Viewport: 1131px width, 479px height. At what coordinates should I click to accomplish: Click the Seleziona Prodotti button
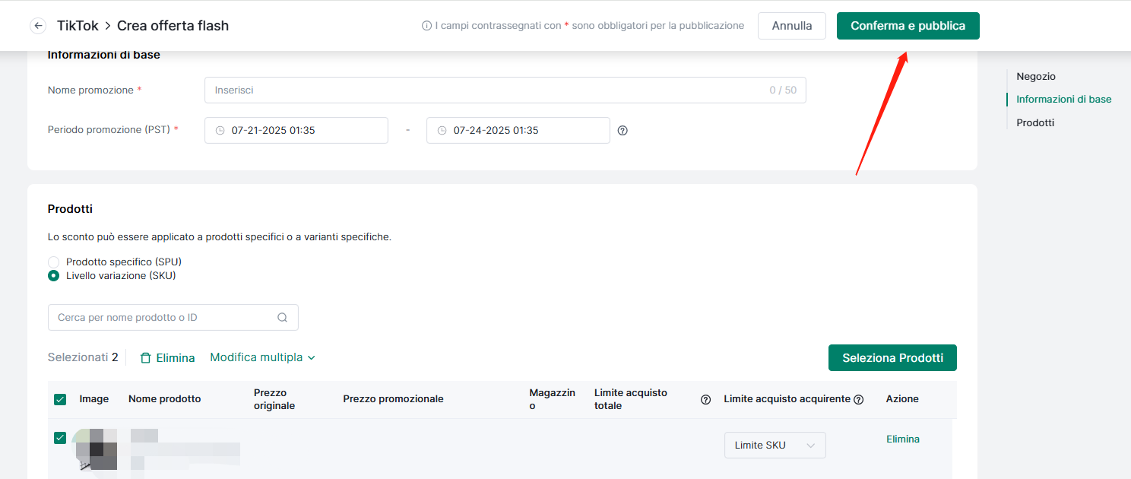tap(892, 358)
